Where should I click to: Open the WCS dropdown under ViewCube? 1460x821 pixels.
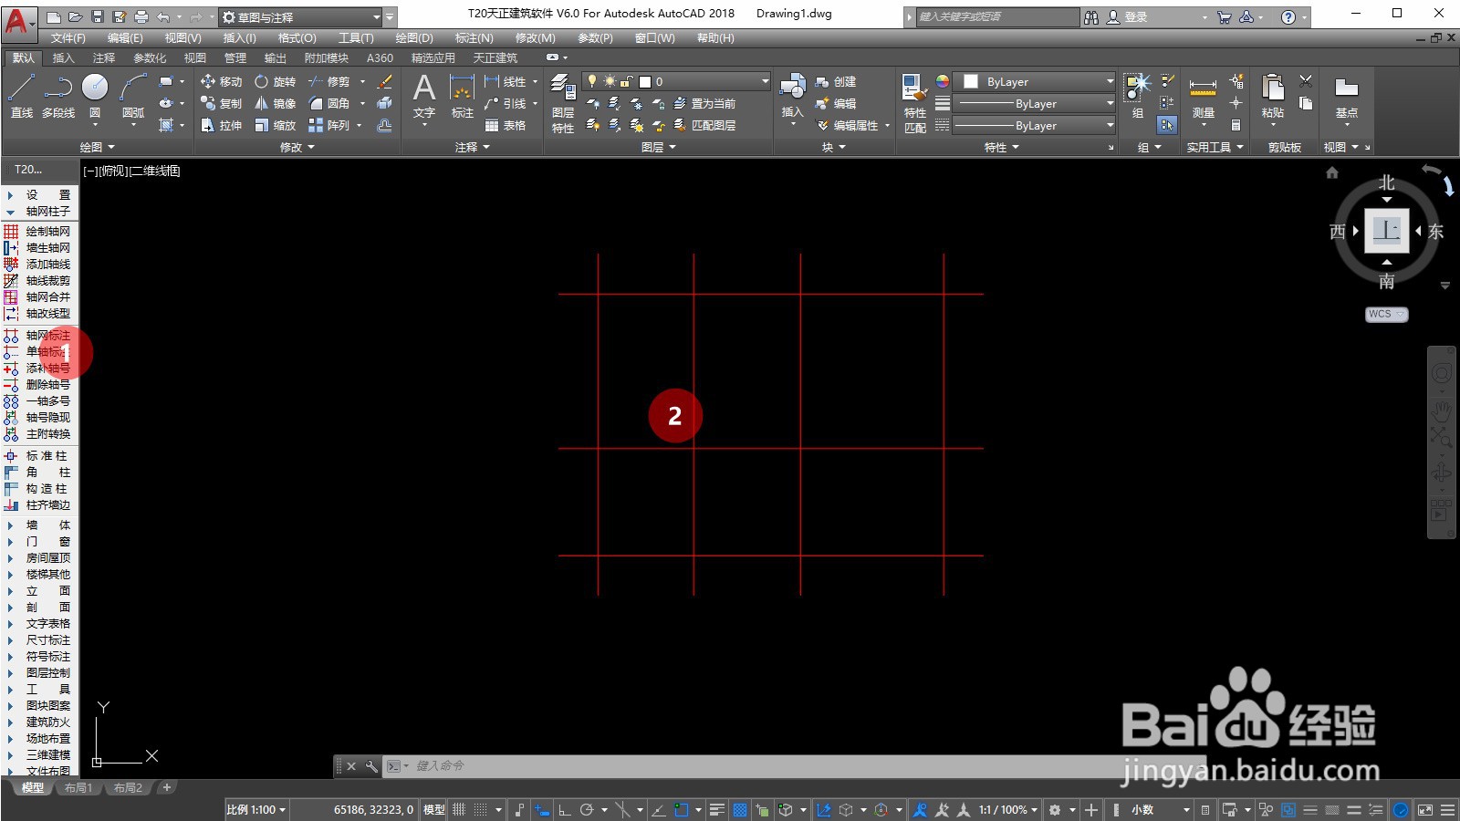(1386, 314)
